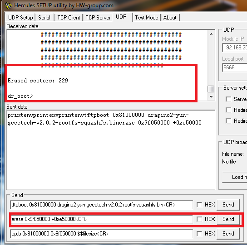Click the received data scroll-down arrow
The image size is (247, 245).
[211, 96]
